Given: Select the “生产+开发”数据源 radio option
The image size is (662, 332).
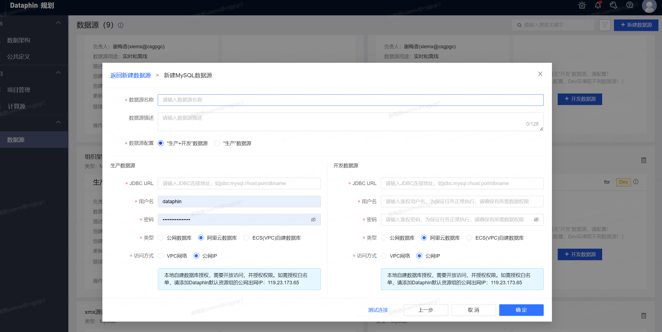Looking at the screenshot, I should pos(161,143).
